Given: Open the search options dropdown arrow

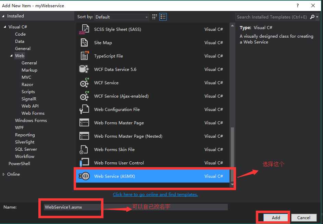Looking at the screenshot, I should click(x=317, y=17).
